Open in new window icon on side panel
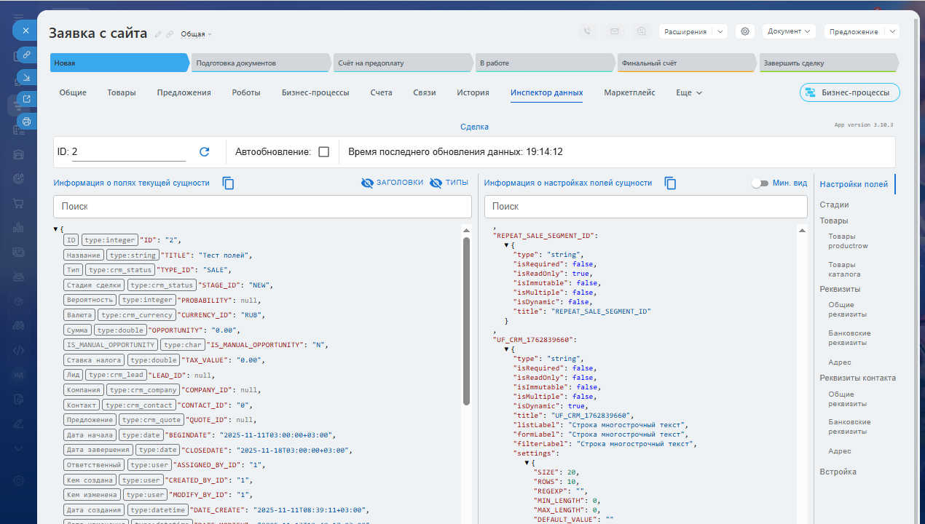The width and height of the screenshot is (925, 524). [26, 99]
